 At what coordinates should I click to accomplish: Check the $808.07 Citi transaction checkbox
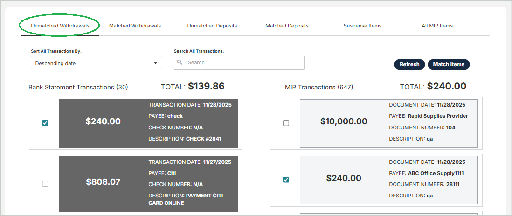point(45,183)
